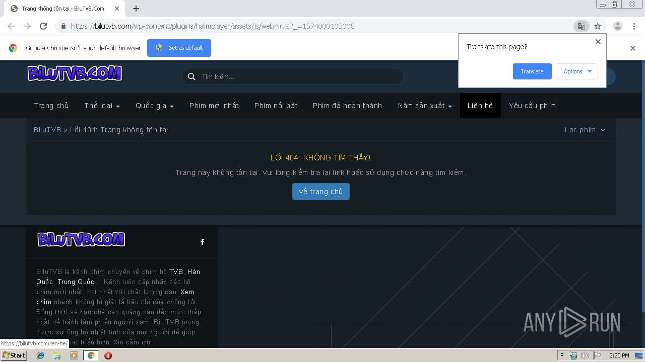Open Phim nổi bật menu item
Viewport: 645px width, 362px height.
pyautogui.click(x=276, y=106)
